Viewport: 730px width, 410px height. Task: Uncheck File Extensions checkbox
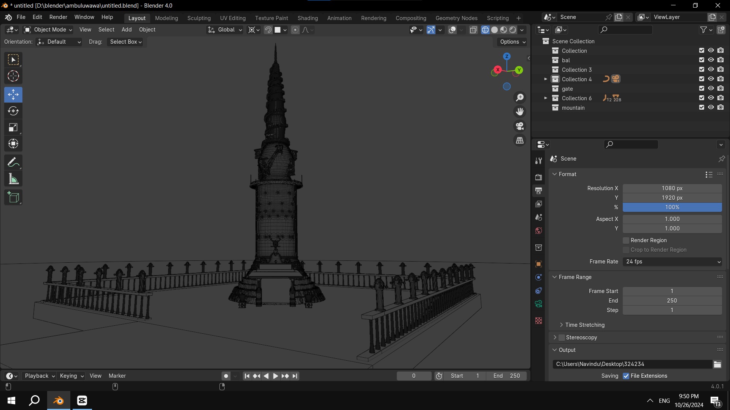pyautogui.click(x=626, y=376)
